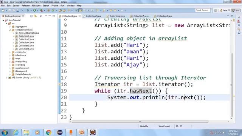Screen dimensions: 242x136
Task: Click the Back navigation arrow icon
Action: (115, 10)
